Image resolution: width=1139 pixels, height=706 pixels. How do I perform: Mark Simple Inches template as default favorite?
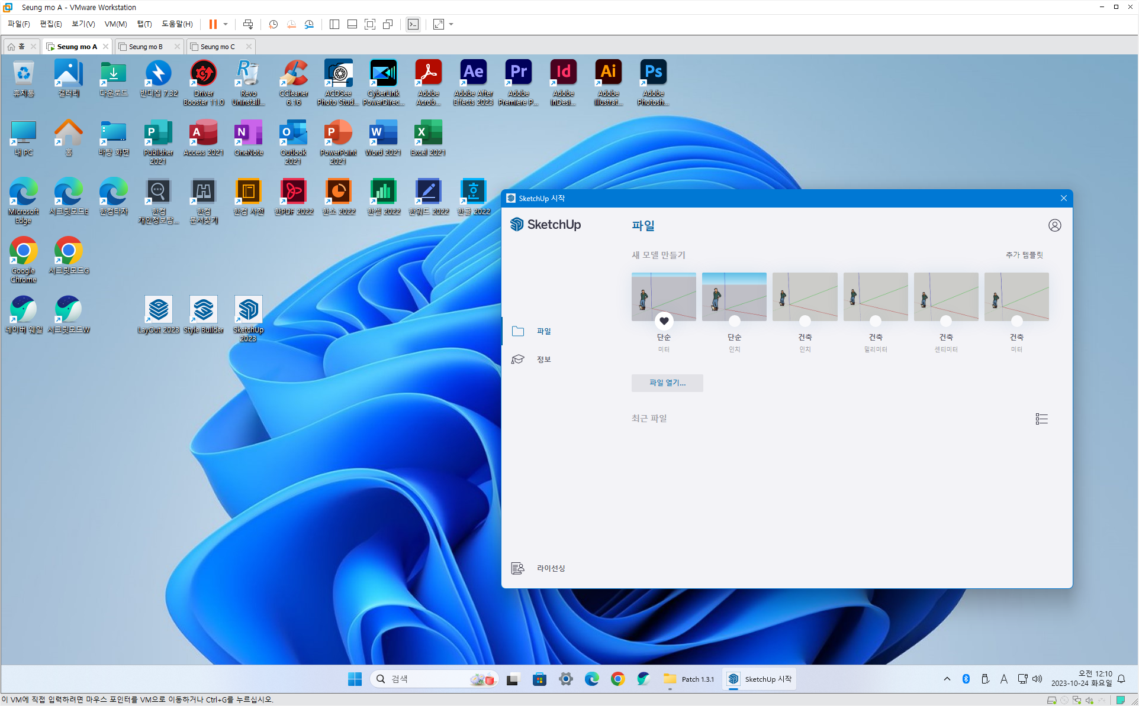(x=734, y=321)
